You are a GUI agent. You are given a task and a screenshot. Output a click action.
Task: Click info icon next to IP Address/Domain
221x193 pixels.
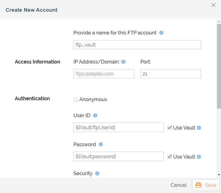123,62
